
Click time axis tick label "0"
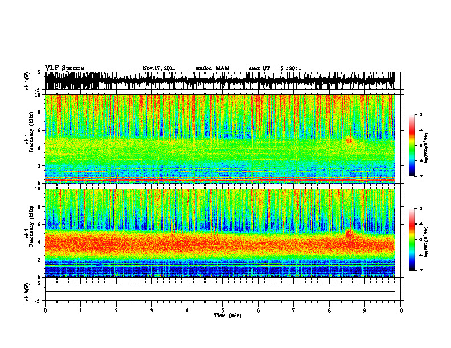coord(45,310)
